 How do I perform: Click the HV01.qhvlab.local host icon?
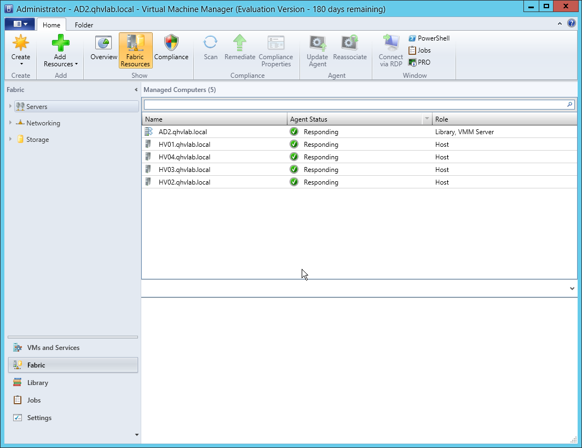[148, 145]
